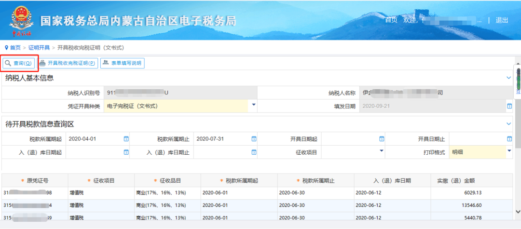This screenshot has width=521, height=229.
Task: Open calendar icon for 填发日期
Action: pyautogui.click(x=509, y=106)
